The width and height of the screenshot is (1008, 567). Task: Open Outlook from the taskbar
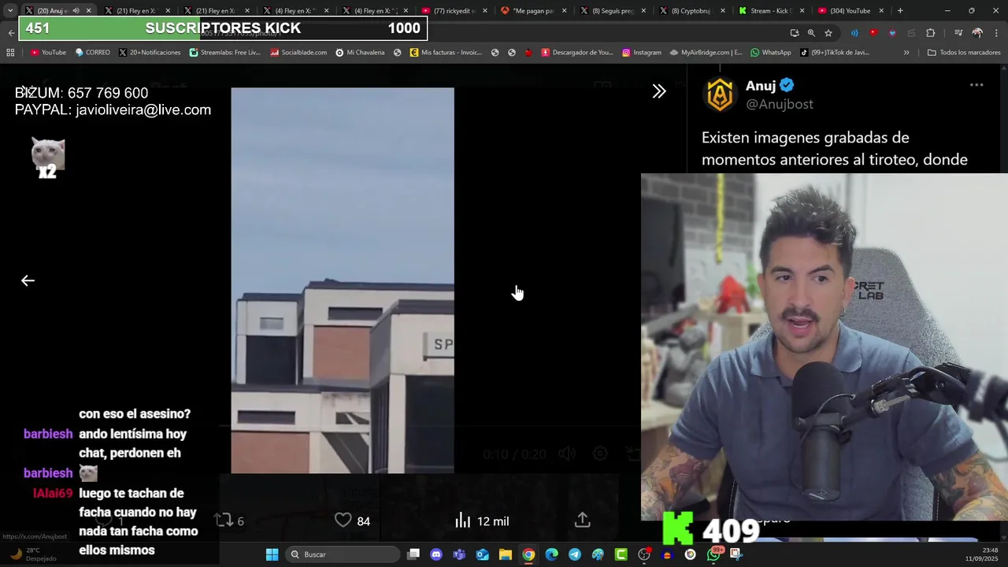[x=482, y=554]
